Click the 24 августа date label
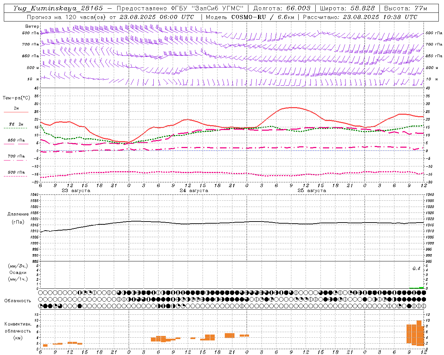 coord(194,191)
